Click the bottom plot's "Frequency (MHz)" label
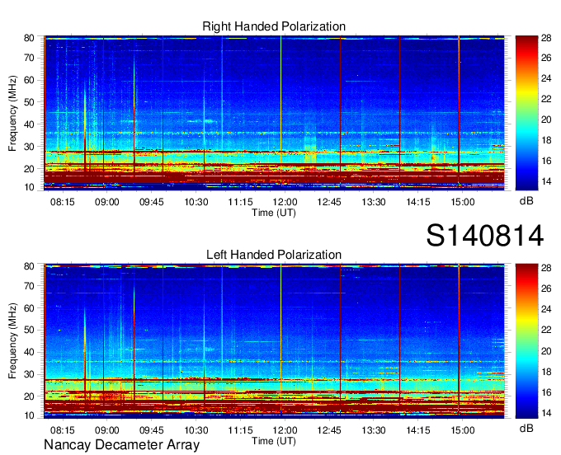This screenshot has width=561, height=455. point(12,341)
